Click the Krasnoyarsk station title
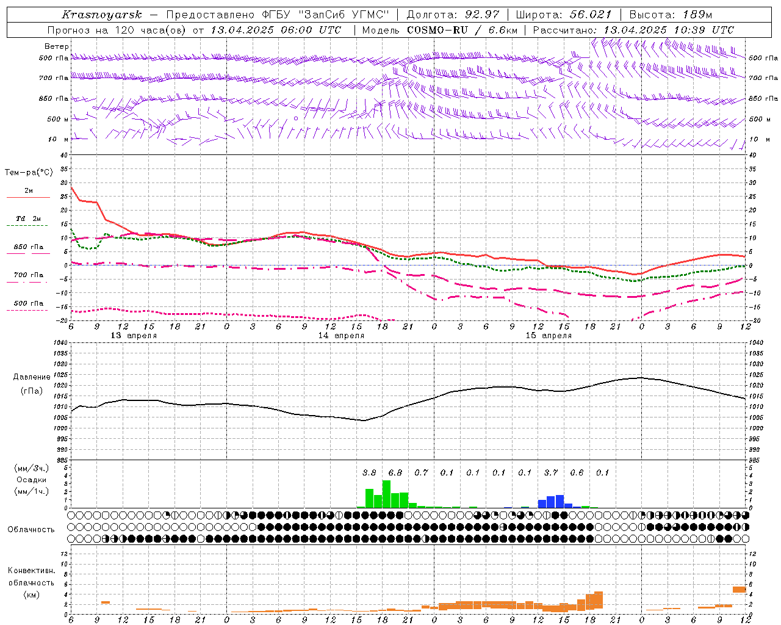Image resolution: width=781 pixels, height=625 pixels. (102, 15)
